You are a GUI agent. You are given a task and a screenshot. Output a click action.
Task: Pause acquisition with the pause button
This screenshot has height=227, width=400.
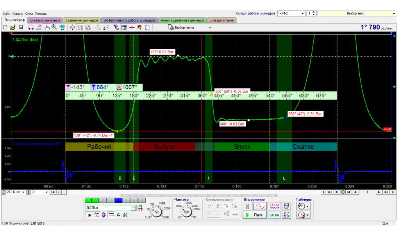coord(247,206)
